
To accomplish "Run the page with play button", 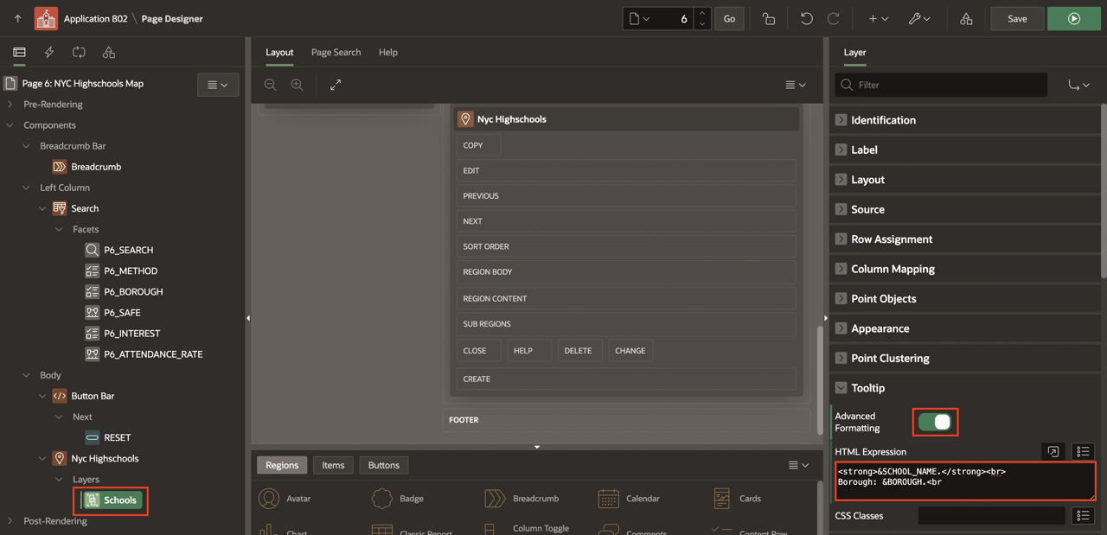I will point(1073,18).
